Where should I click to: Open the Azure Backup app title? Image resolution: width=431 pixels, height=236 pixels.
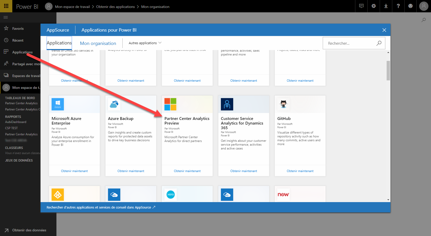(121, 118)
